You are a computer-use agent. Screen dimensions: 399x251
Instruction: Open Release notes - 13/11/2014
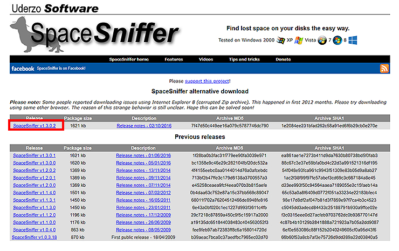click(x=143, y=170)
